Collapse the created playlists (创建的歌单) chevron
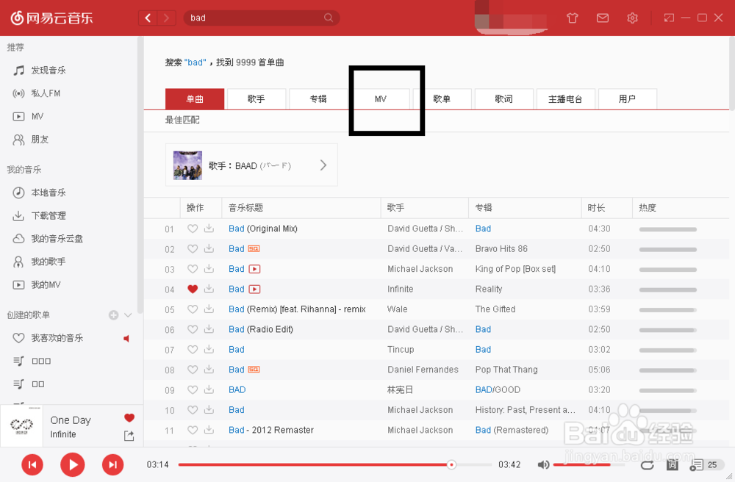The width and height of the screenshot is (735, 482). 128,314
